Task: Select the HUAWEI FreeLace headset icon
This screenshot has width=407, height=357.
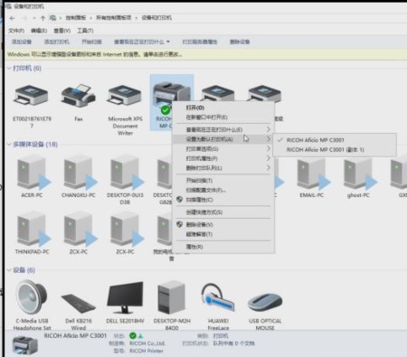Action: tap(218, 297)
